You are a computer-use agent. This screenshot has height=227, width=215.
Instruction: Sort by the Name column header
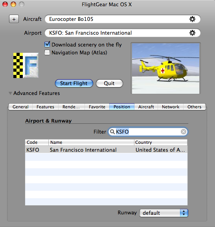click(91, 142)
